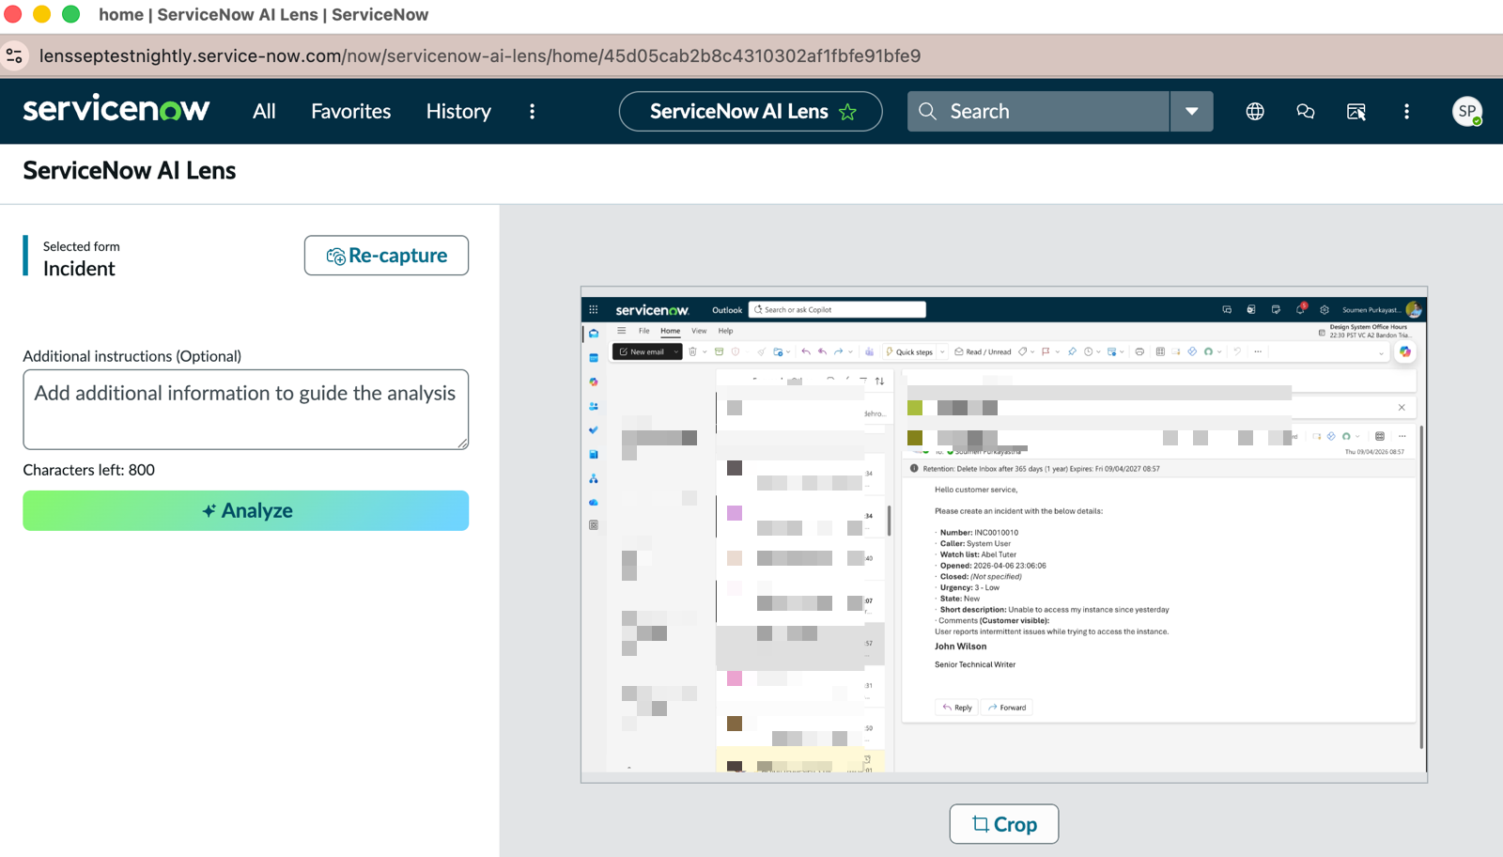Click the Analyze button
The height and width of the screenshot is (857, 1503).
(246, 510)
